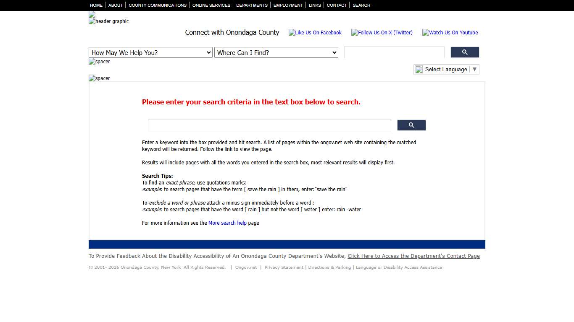Follow the More search help link
The height and width of the screenshot is (322, 574).
click(x=227, y=223)
